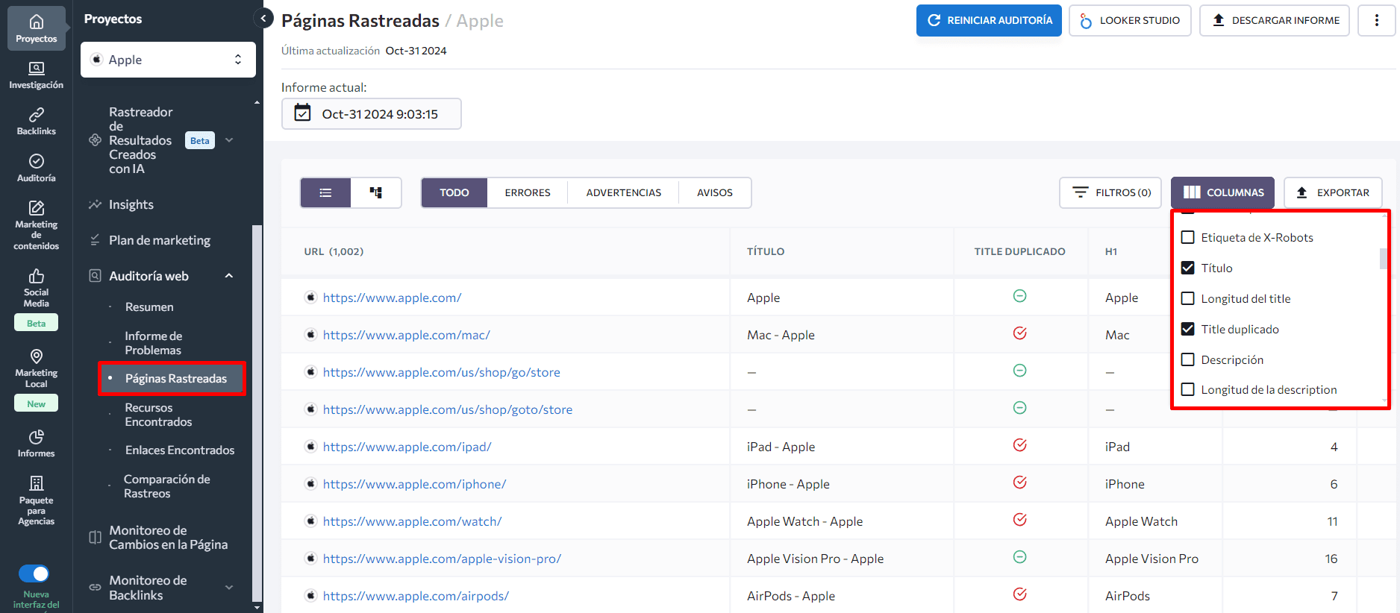This screenshot has width=1400, height=613.
Task: Switch to the list view icon
Action: point(325,192)
